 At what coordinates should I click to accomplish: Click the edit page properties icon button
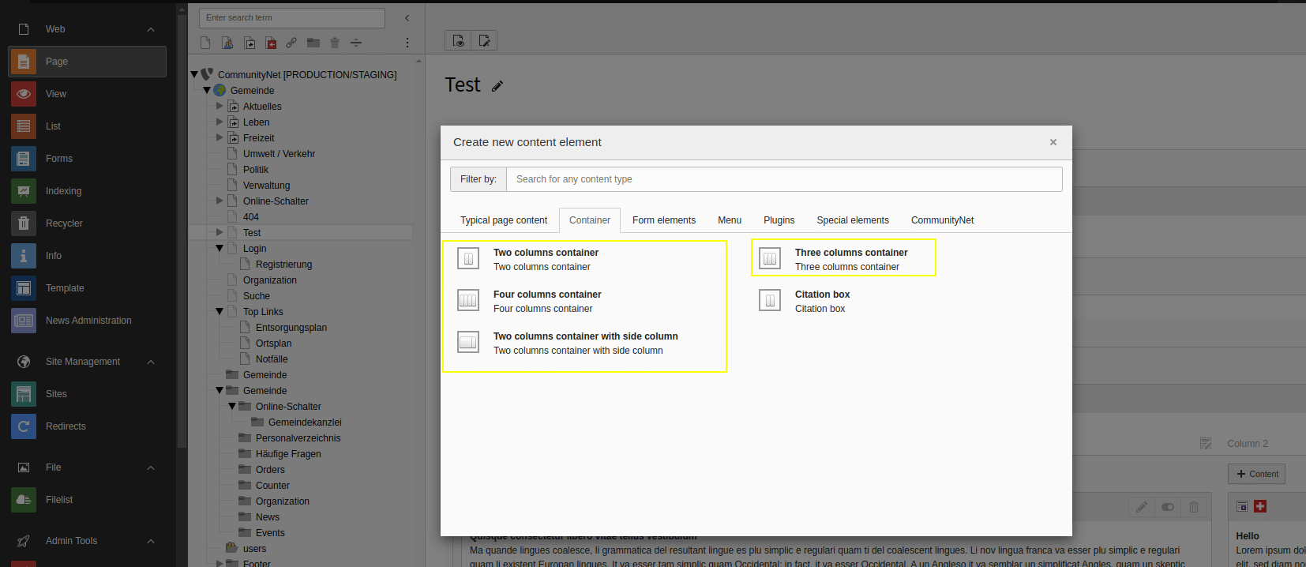click(x=484, y=40)
